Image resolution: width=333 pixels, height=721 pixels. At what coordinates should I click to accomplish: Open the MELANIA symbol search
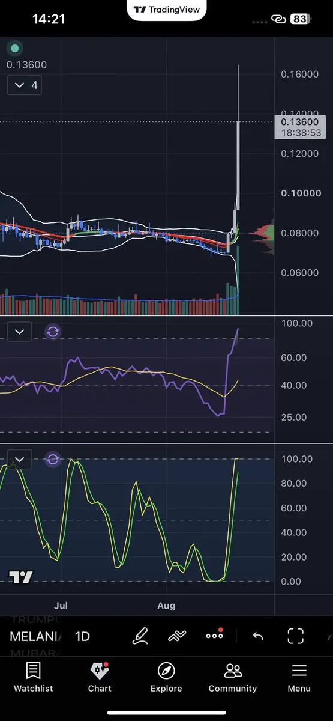(35, 637)
